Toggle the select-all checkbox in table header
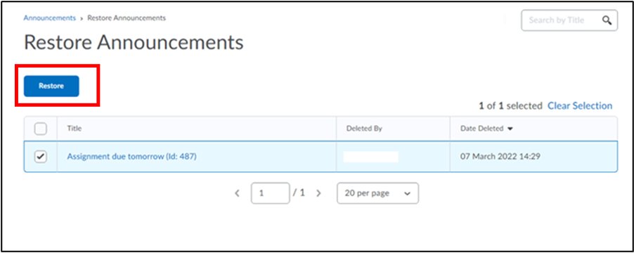This screenshot has height=253, width=634. coord(41,129)
